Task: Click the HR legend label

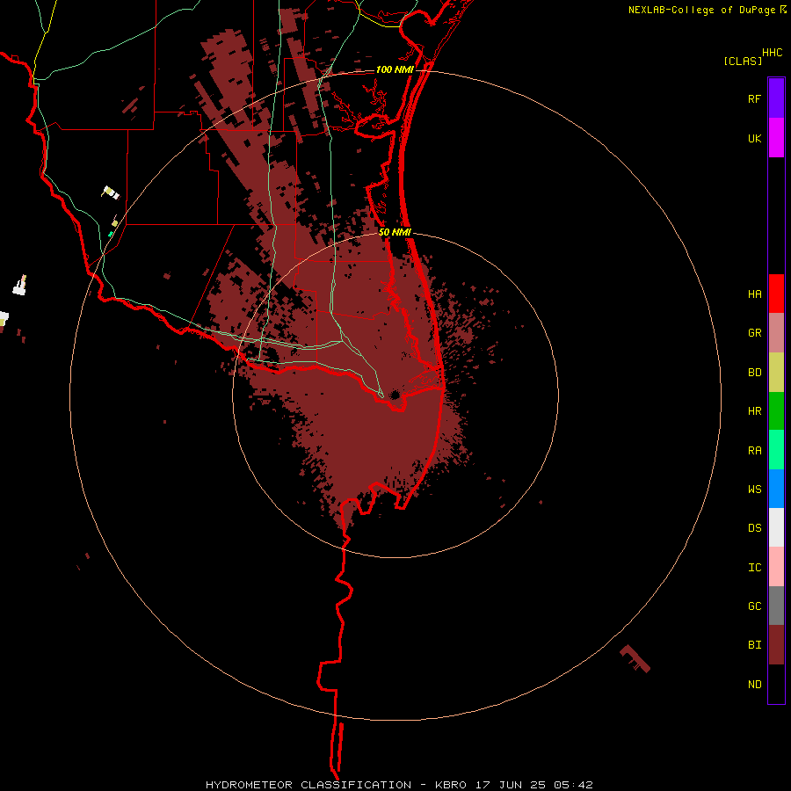Action: 754,410
